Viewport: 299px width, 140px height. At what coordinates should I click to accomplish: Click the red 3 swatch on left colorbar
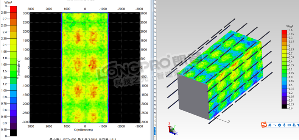pos(13,9)
